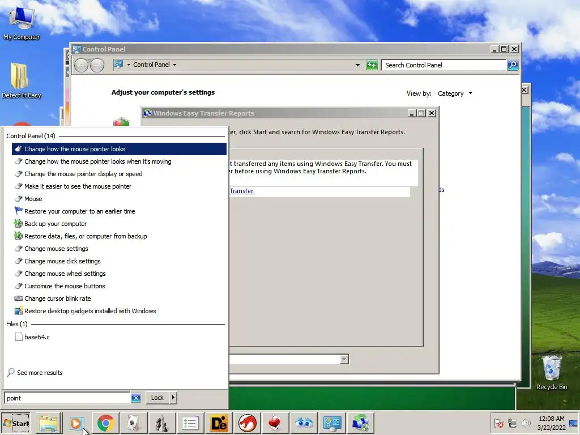Click the Control Panel address bar icon

tap(118, 65)
